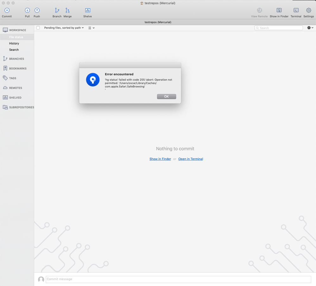Viewport: 316px width, 286px height.
Task: Click the Push toolbar icon
Action: [x=37, y=10]
